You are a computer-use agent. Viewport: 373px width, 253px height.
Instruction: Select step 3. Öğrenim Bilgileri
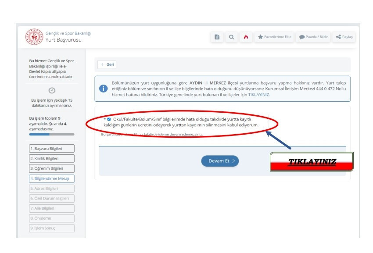[x=52, y=168]
